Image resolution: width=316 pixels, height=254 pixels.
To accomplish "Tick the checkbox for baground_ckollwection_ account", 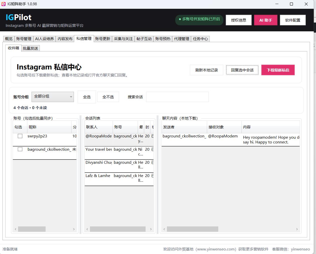I will click(x=20, y=149).
